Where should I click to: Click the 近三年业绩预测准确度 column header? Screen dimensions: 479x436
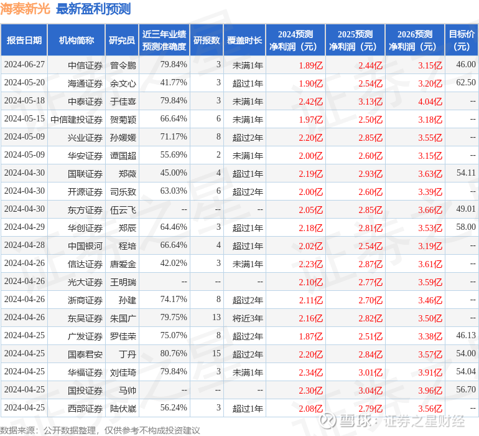pyautogui.click(x=164, y=40)
